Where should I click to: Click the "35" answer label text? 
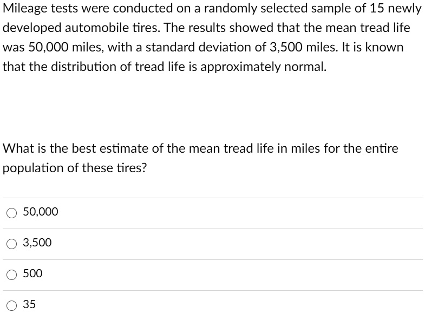coord(29,304)
